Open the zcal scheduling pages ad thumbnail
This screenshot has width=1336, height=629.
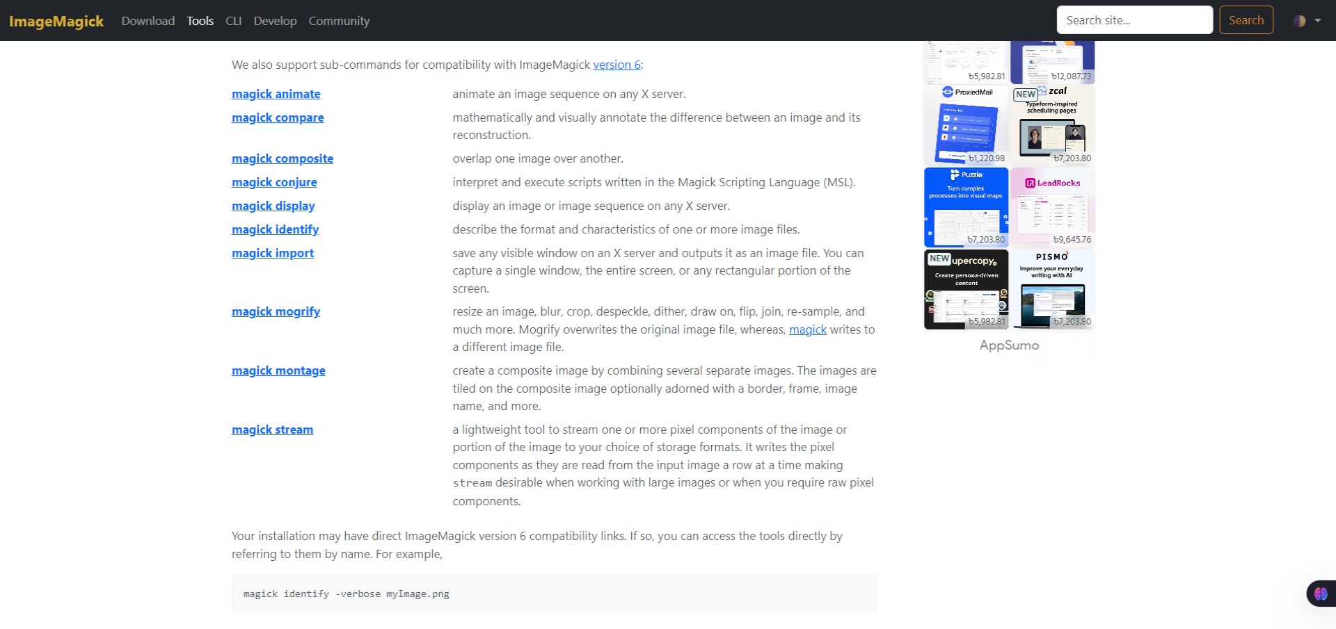coord(1053,125)
